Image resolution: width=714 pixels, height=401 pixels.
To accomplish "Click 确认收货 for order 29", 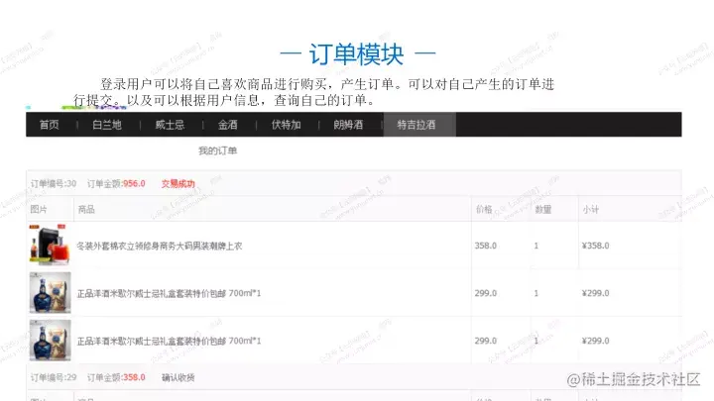I will point(178,377).
